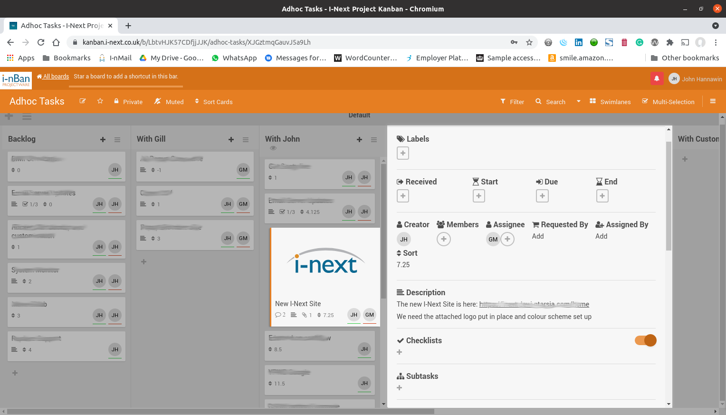Add a card to Backlog list
The height and width of the screenshot is (415, 726).
(x=103, y=139)
